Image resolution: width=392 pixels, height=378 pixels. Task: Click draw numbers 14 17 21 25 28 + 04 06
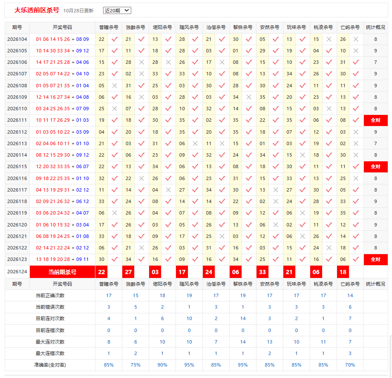[62, 62]
